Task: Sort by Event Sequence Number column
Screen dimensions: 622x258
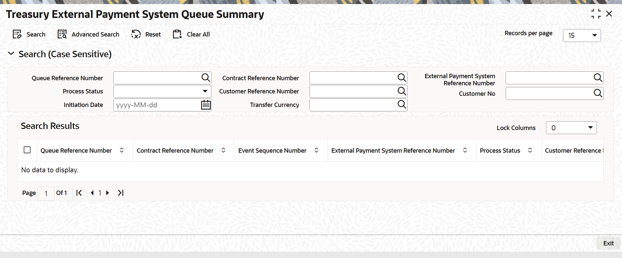Action: click(316, 150)
